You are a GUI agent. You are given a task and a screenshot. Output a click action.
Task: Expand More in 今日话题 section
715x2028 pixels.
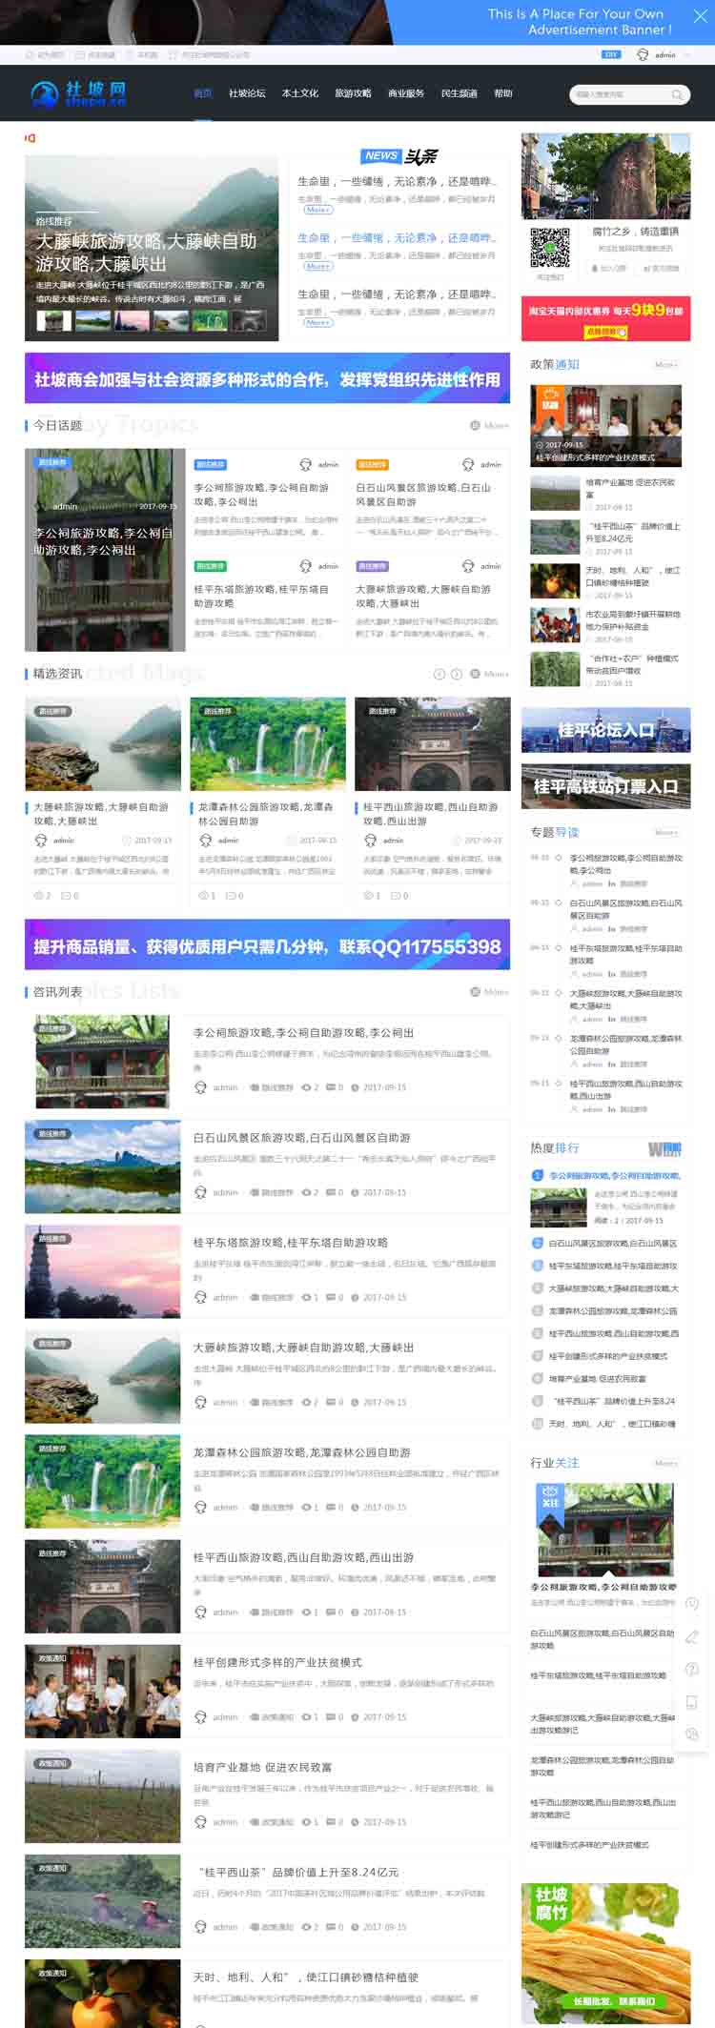[x=490, y=426]
